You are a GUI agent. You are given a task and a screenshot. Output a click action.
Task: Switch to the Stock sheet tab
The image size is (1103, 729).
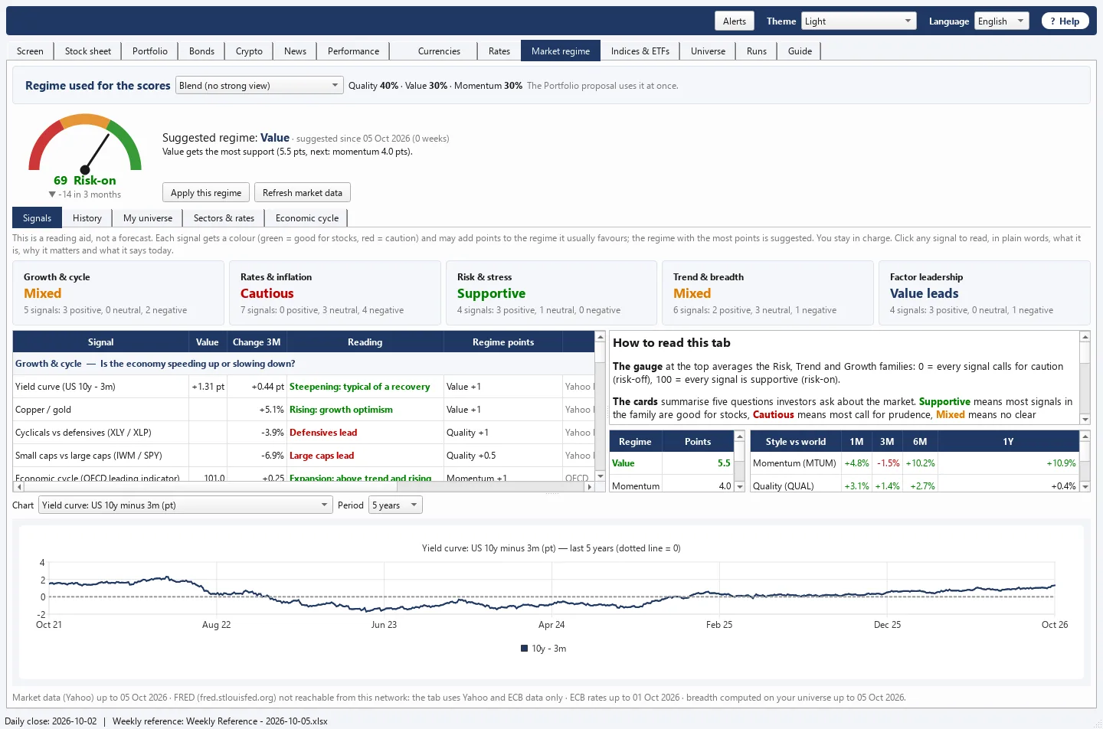pos(88,51)
